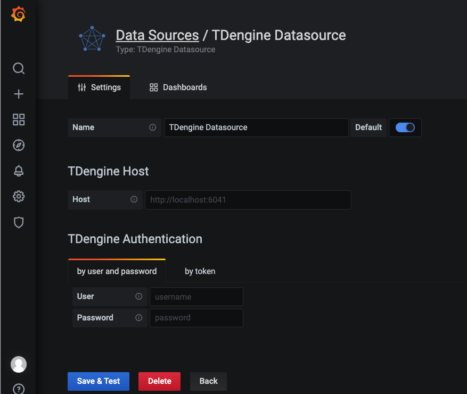Open the Explore compass icon

click(x=19, y=145)
